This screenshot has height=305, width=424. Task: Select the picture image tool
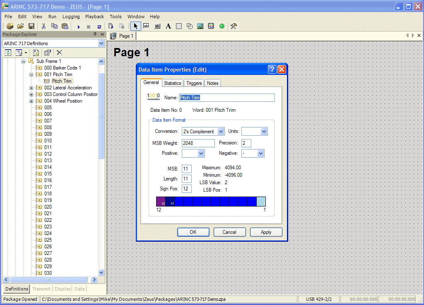(x=200, y=26)
